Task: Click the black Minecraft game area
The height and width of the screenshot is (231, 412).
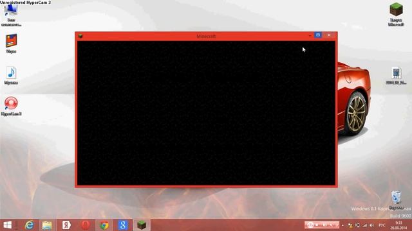Action: pos(206,113)
